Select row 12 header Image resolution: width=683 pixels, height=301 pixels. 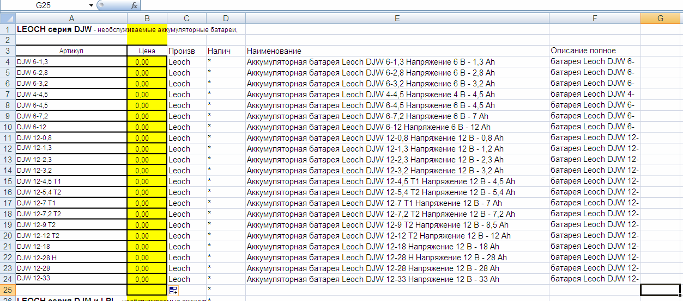[x=8, y=149]
